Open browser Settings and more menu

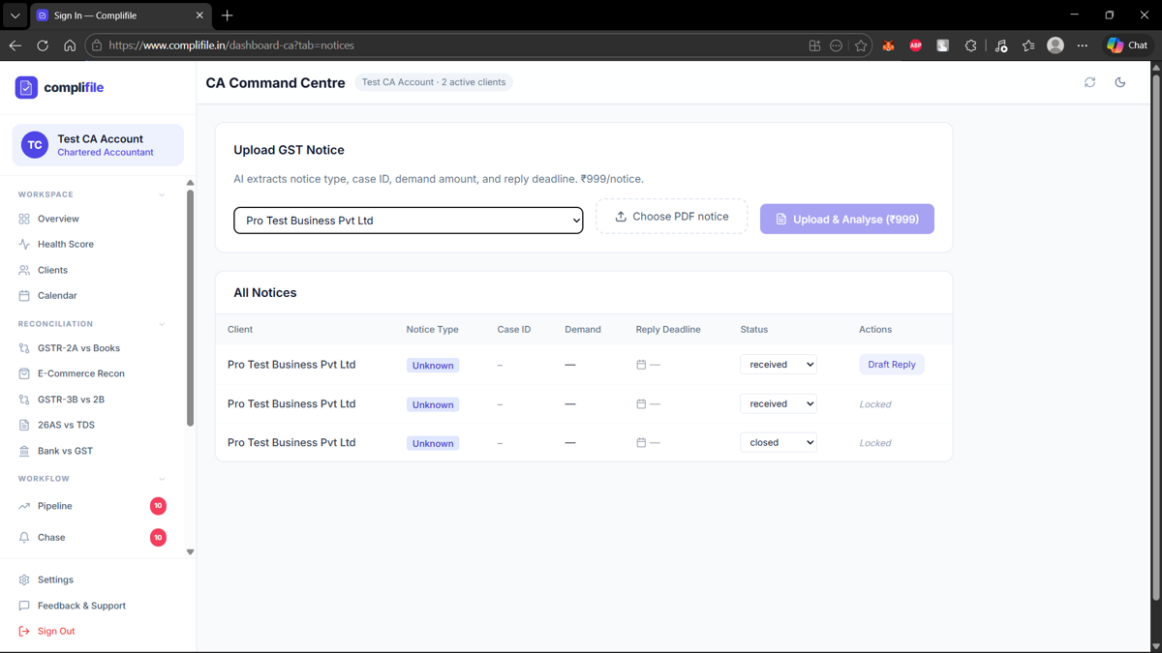[x=1083, y=45]
